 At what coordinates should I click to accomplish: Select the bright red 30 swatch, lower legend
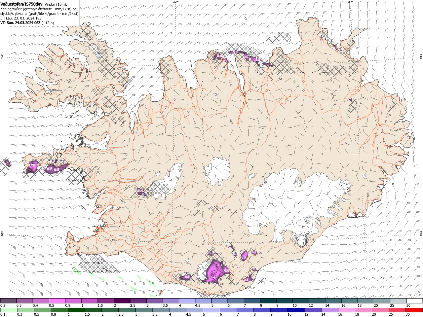click(x=414, y=310)
